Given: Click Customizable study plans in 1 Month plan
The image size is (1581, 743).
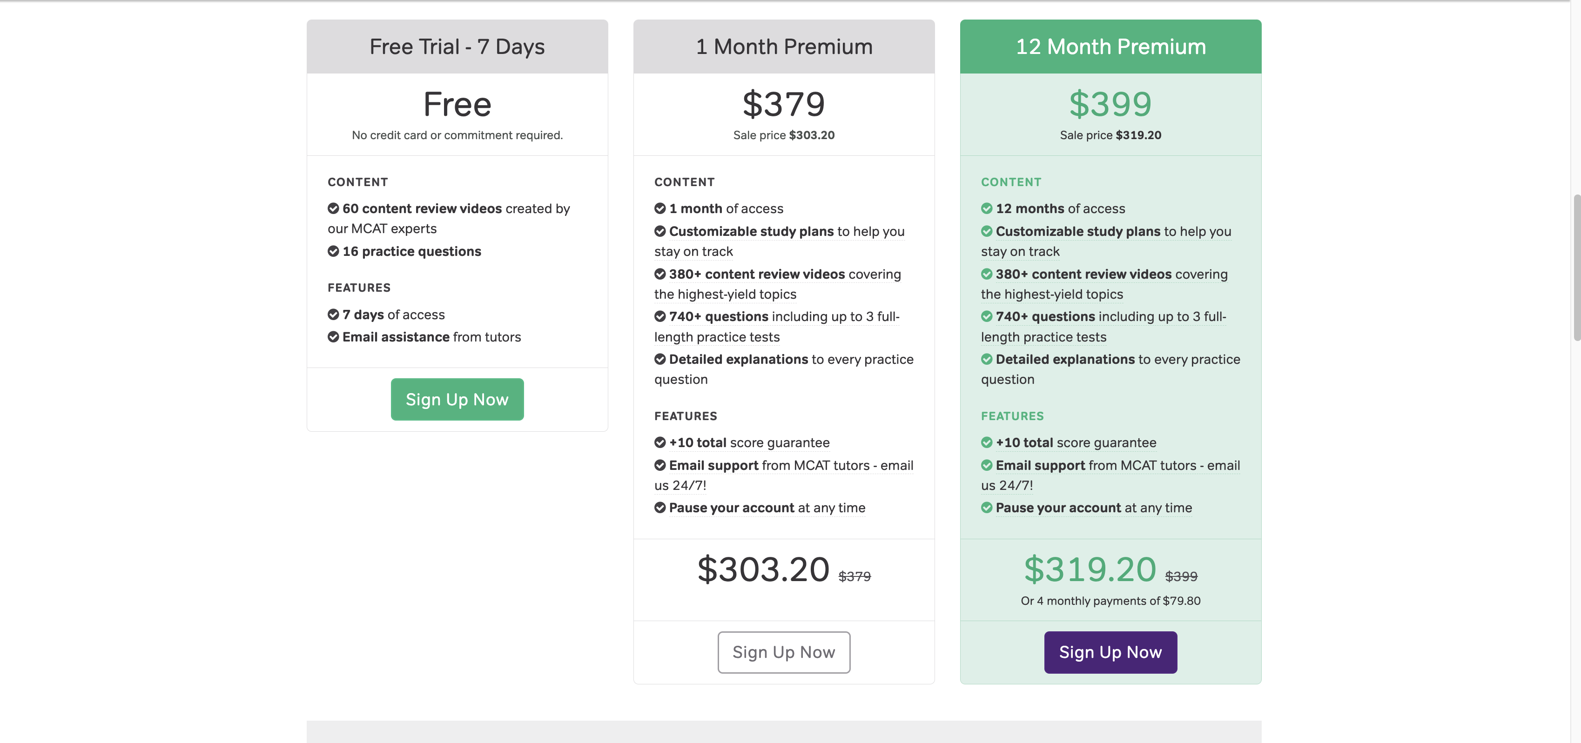Looking at the screenshot, I should click(x=751, y=231).
